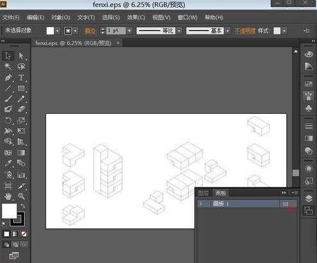The image size is (317, 263).
Task: Switch to the 图层 panel tab
Action: pos(203,193)
